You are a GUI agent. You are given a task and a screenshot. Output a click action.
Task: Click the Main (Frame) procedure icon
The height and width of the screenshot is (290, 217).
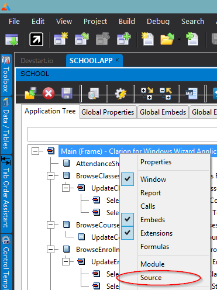click(50, 151)
